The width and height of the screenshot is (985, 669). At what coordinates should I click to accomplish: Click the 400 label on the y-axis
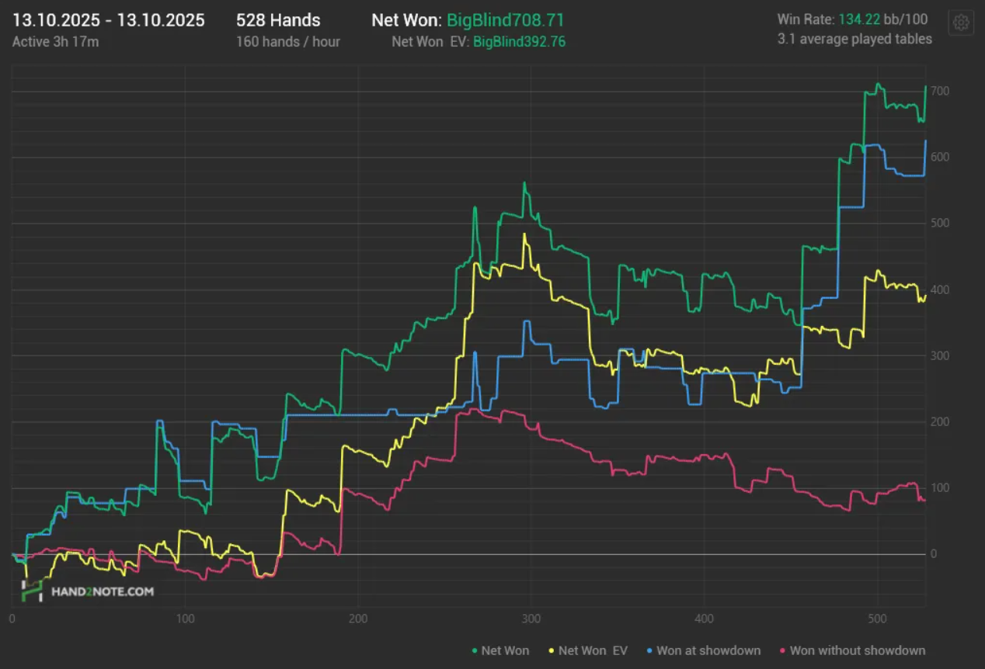click(939, 290)
